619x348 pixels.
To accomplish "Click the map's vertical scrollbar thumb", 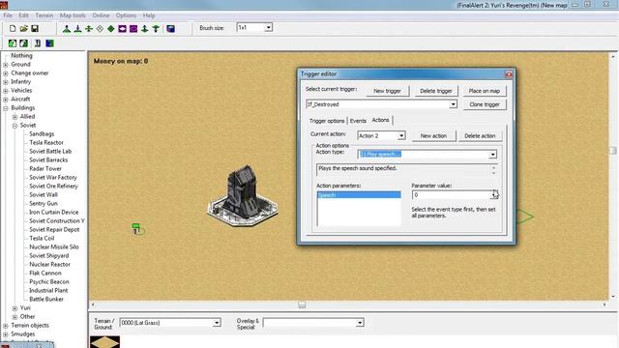I will pyautogui.click(x=612, y=151).
